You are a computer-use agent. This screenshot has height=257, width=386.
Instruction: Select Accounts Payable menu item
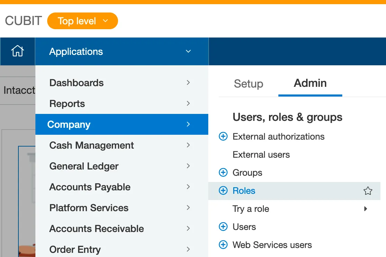point(122,187)
